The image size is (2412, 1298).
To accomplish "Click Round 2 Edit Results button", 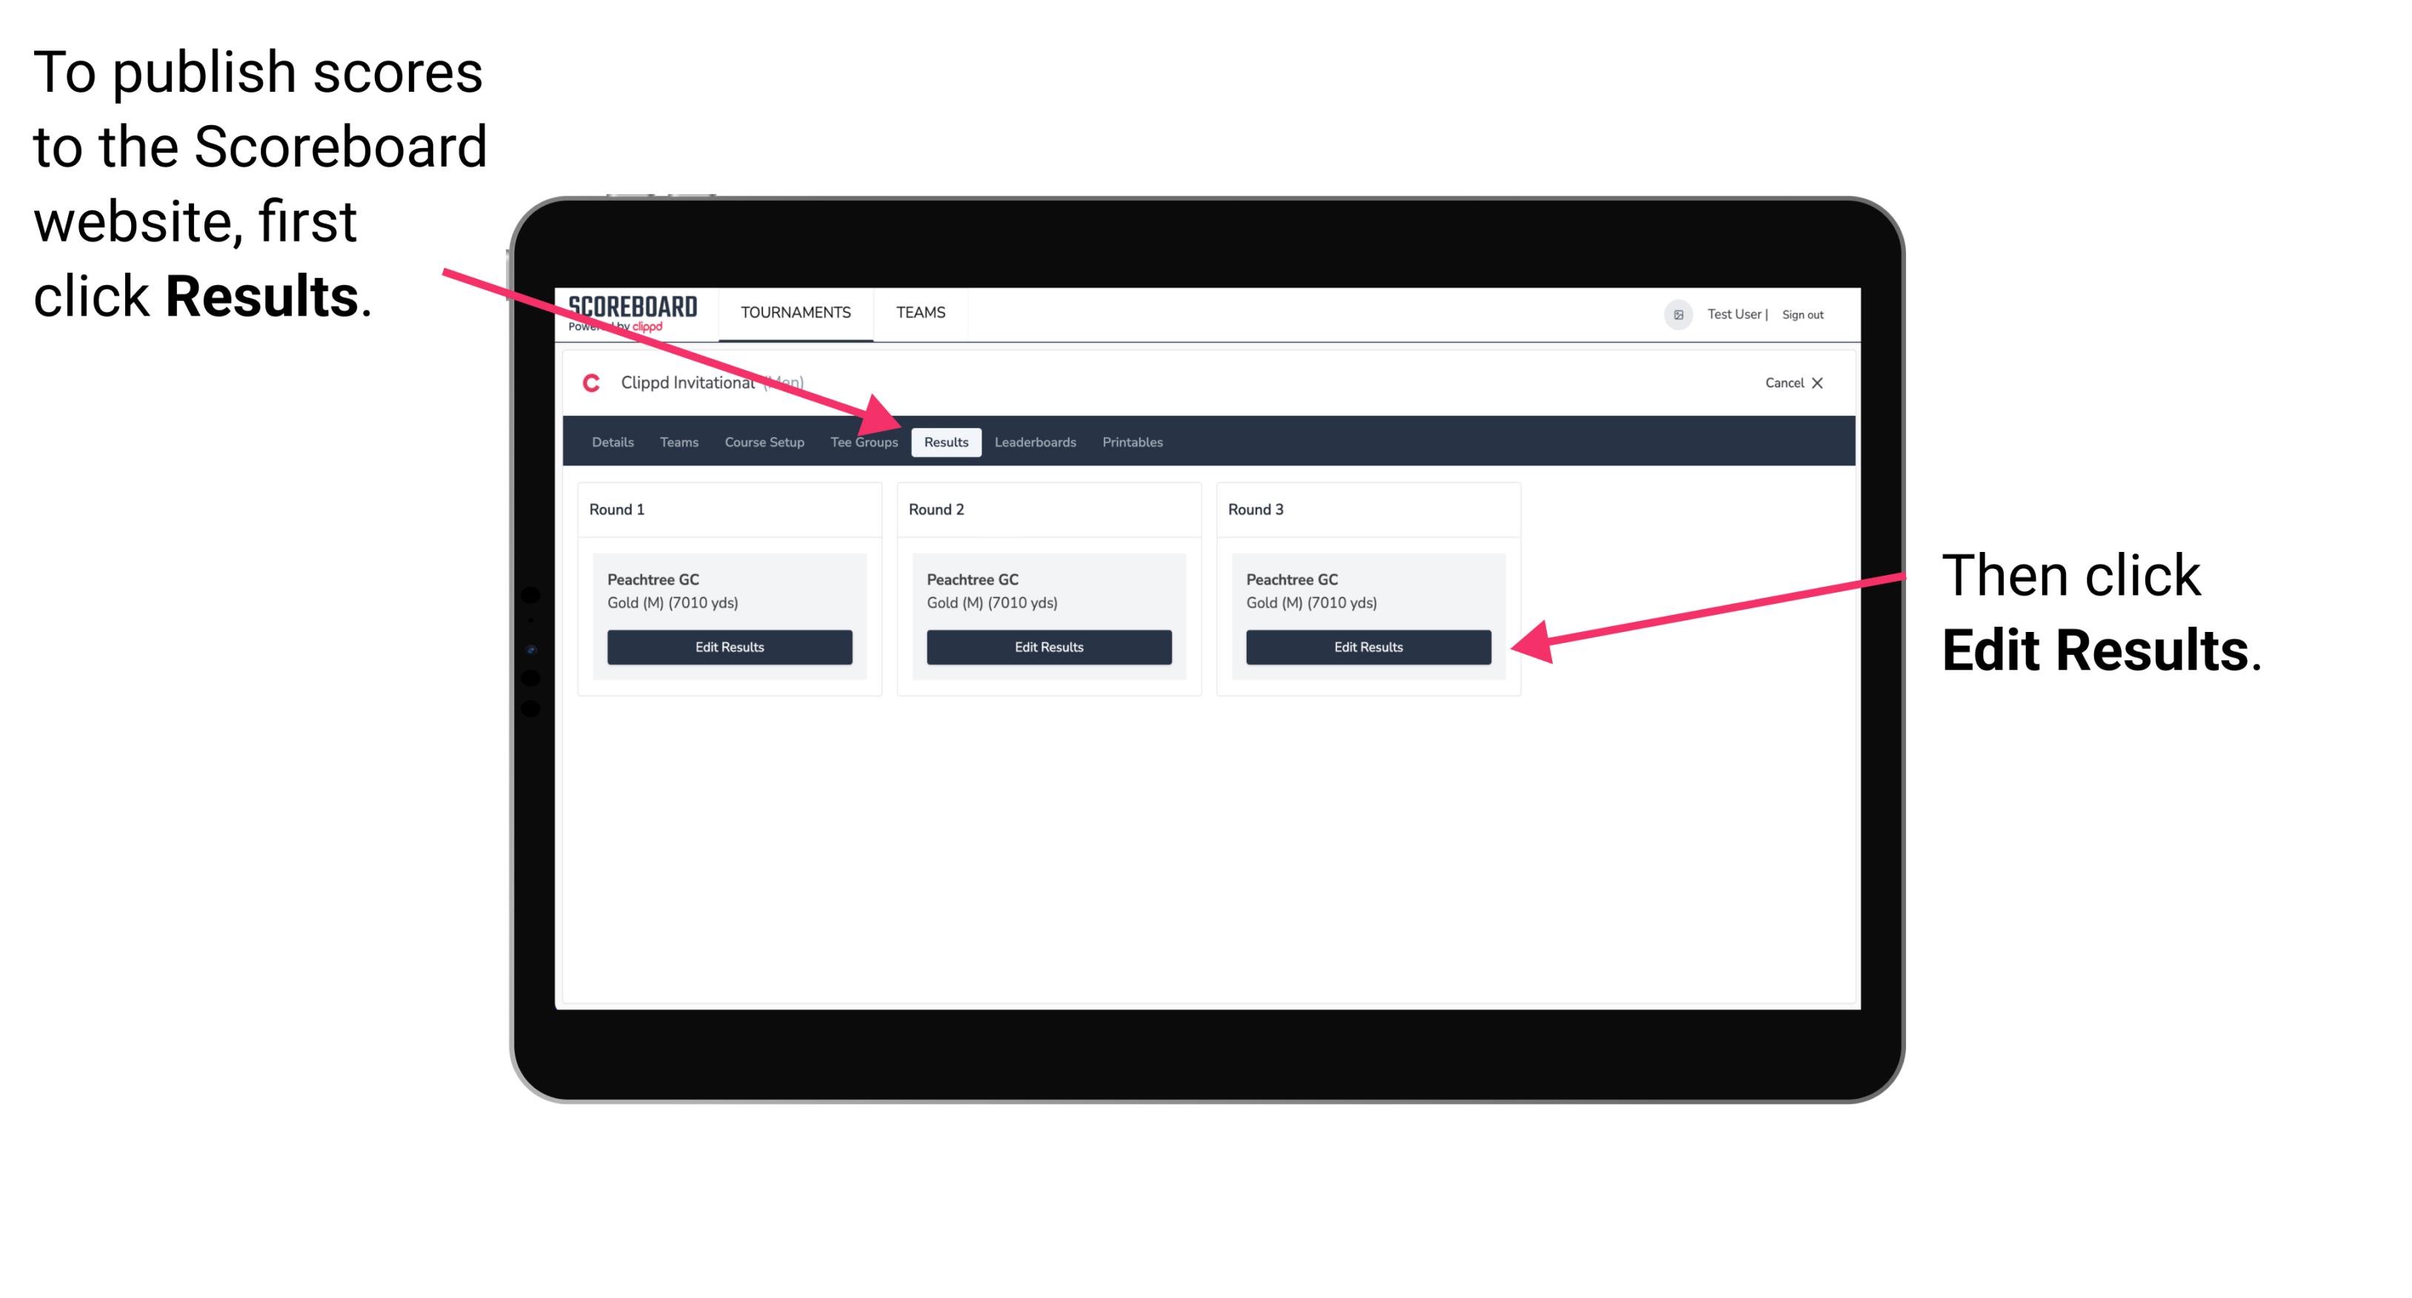I will pyautogui.click(x=1048, y=646).
